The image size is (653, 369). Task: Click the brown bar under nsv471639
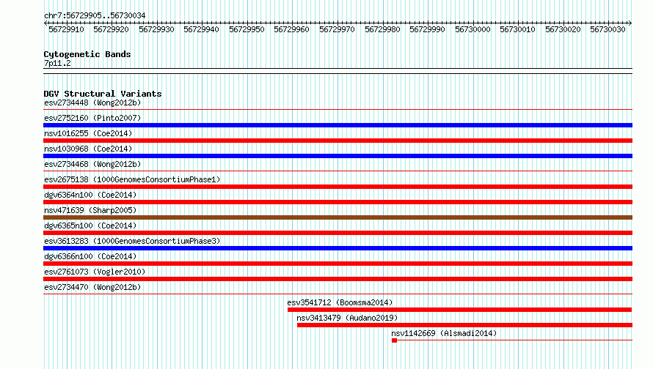338,217
